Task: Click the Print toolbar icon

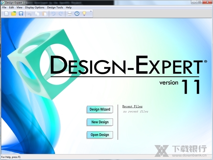Action: (70, 14)
